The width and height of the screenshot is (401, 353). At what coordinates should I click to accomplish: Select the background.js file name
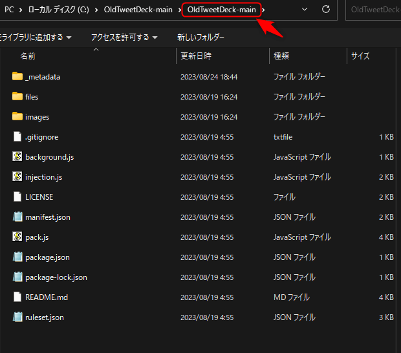pos(50,157)
